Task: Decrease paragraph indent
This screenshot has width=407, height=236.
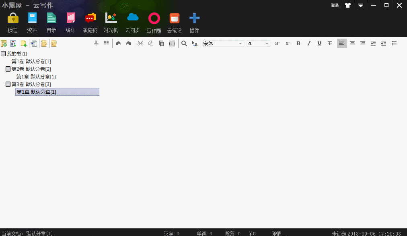Action: click(x=384, y=43)
